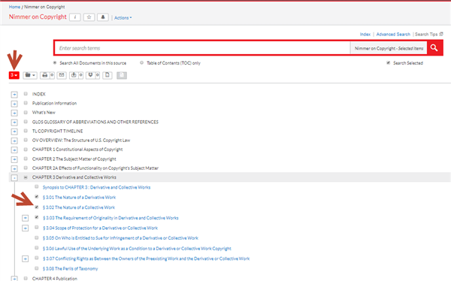Expand the What's New node
Screen dimensions: 451x281
(x=14, y=113)
